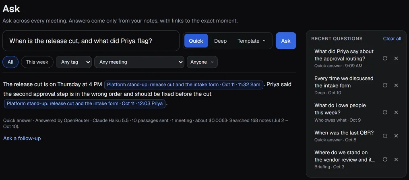Open 'Where do we stand on the vendor review' question
This screenshot has width=409, height=180.
coord(344,159)
